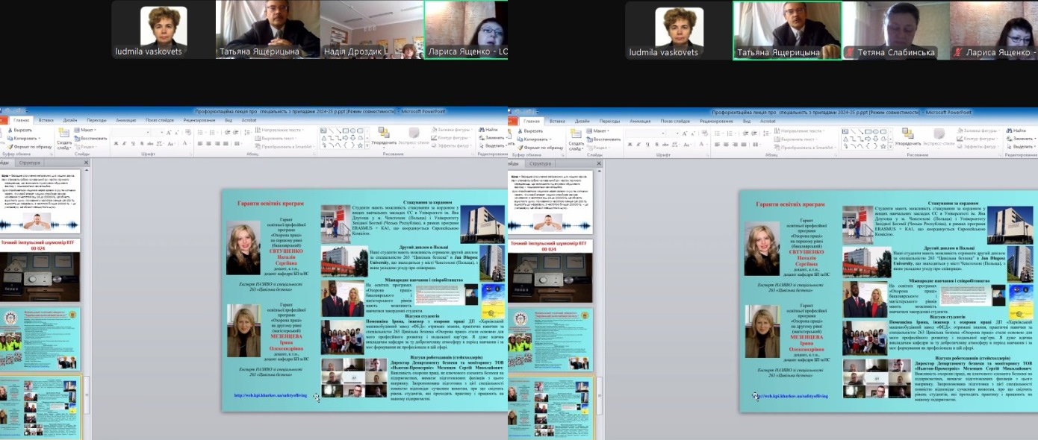Select oval shape in right window's shape gallery

tap(875, 131)
